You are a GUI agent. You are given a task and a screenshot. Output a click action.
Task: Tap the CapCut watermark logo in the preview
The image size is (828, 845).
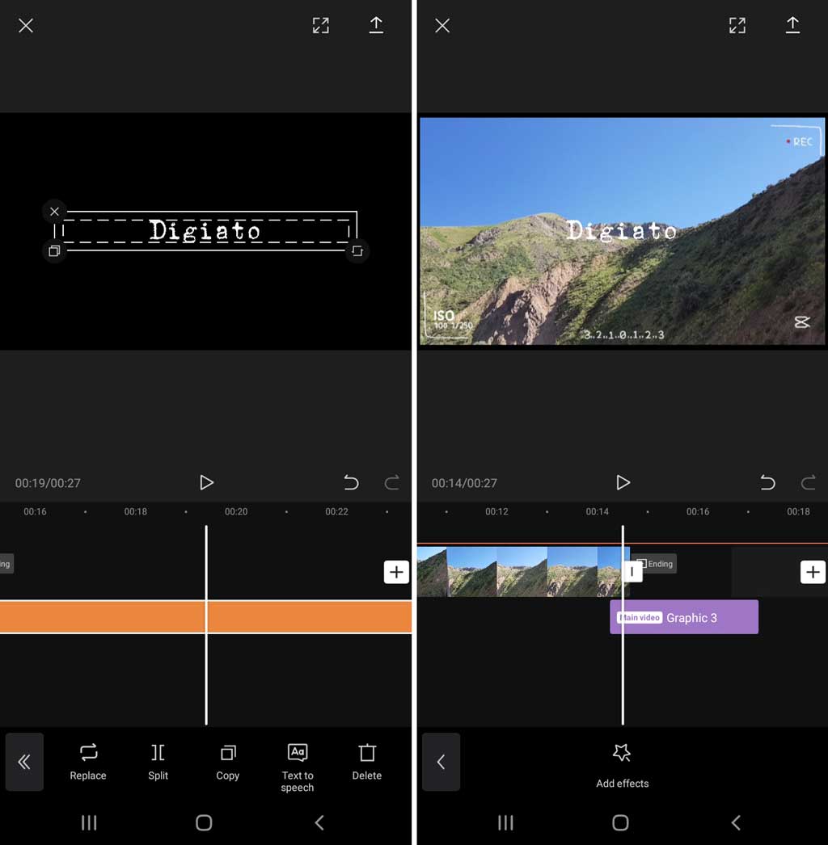[x=802, y=322]
